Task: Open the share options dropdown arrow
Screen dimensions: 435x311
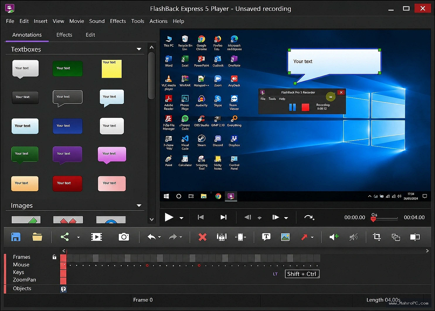Action: coord(78,237)
